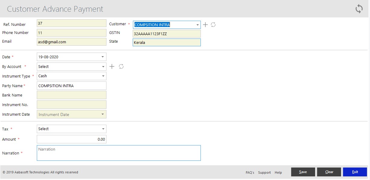Add a new account with plus icon

pyautogui.click(x=112, y=66)
